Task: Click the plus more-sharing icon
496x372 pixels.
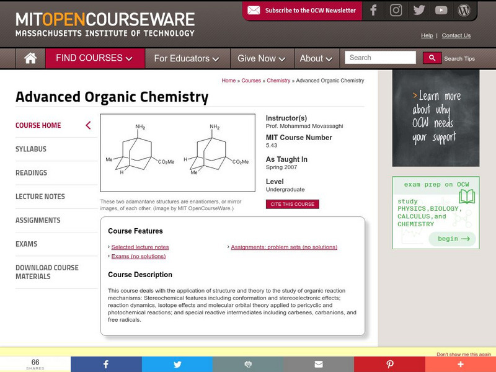Action: point(460,364)
